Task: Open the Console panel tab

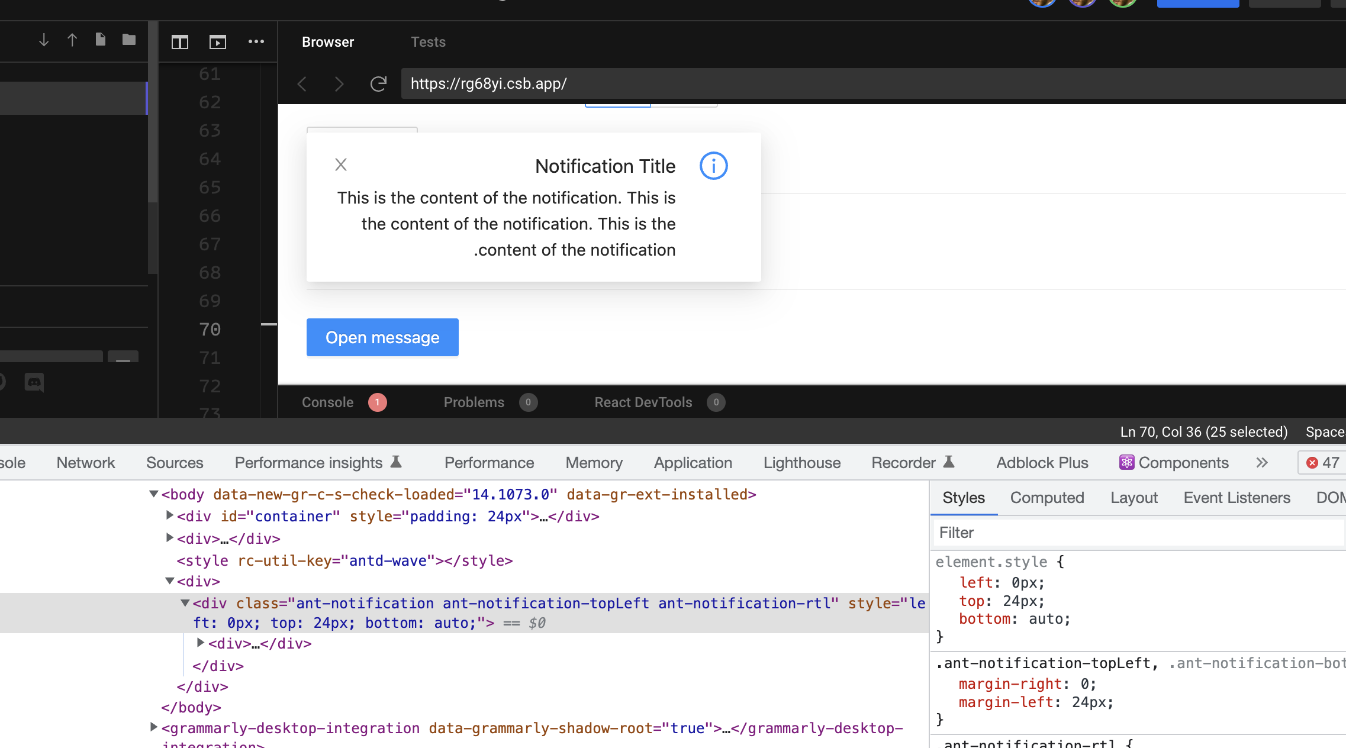Action: 327,402
